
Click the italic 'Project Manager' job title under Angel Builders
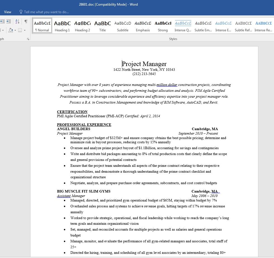pyautogui.click(x=70, y=133)
